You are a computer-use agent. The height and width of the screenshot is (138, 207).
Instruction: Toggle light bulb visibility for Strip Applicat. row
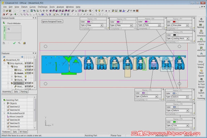[x=26, y=63]
